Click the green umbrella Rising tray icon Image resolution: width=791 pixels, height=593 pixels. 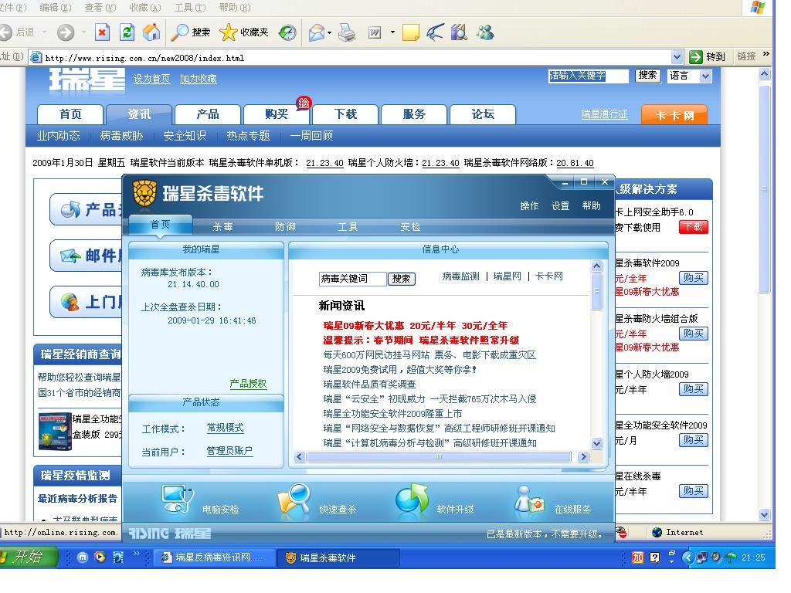[x=731, y=557]
